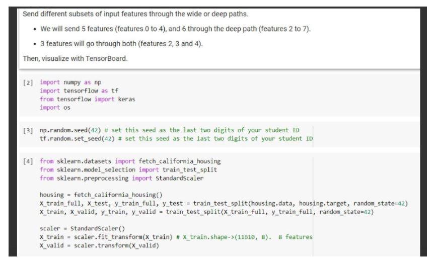Click the np.random.seed student ID comment
434x259 pixels.
coord(202,130)
